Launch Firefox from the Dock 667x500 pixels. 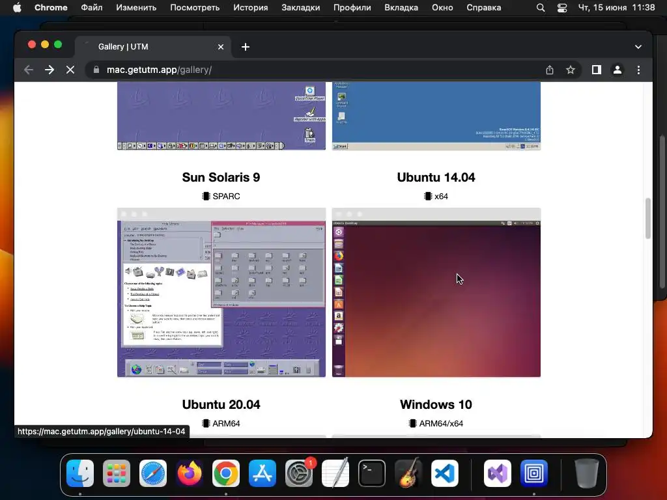coord(190,473)
